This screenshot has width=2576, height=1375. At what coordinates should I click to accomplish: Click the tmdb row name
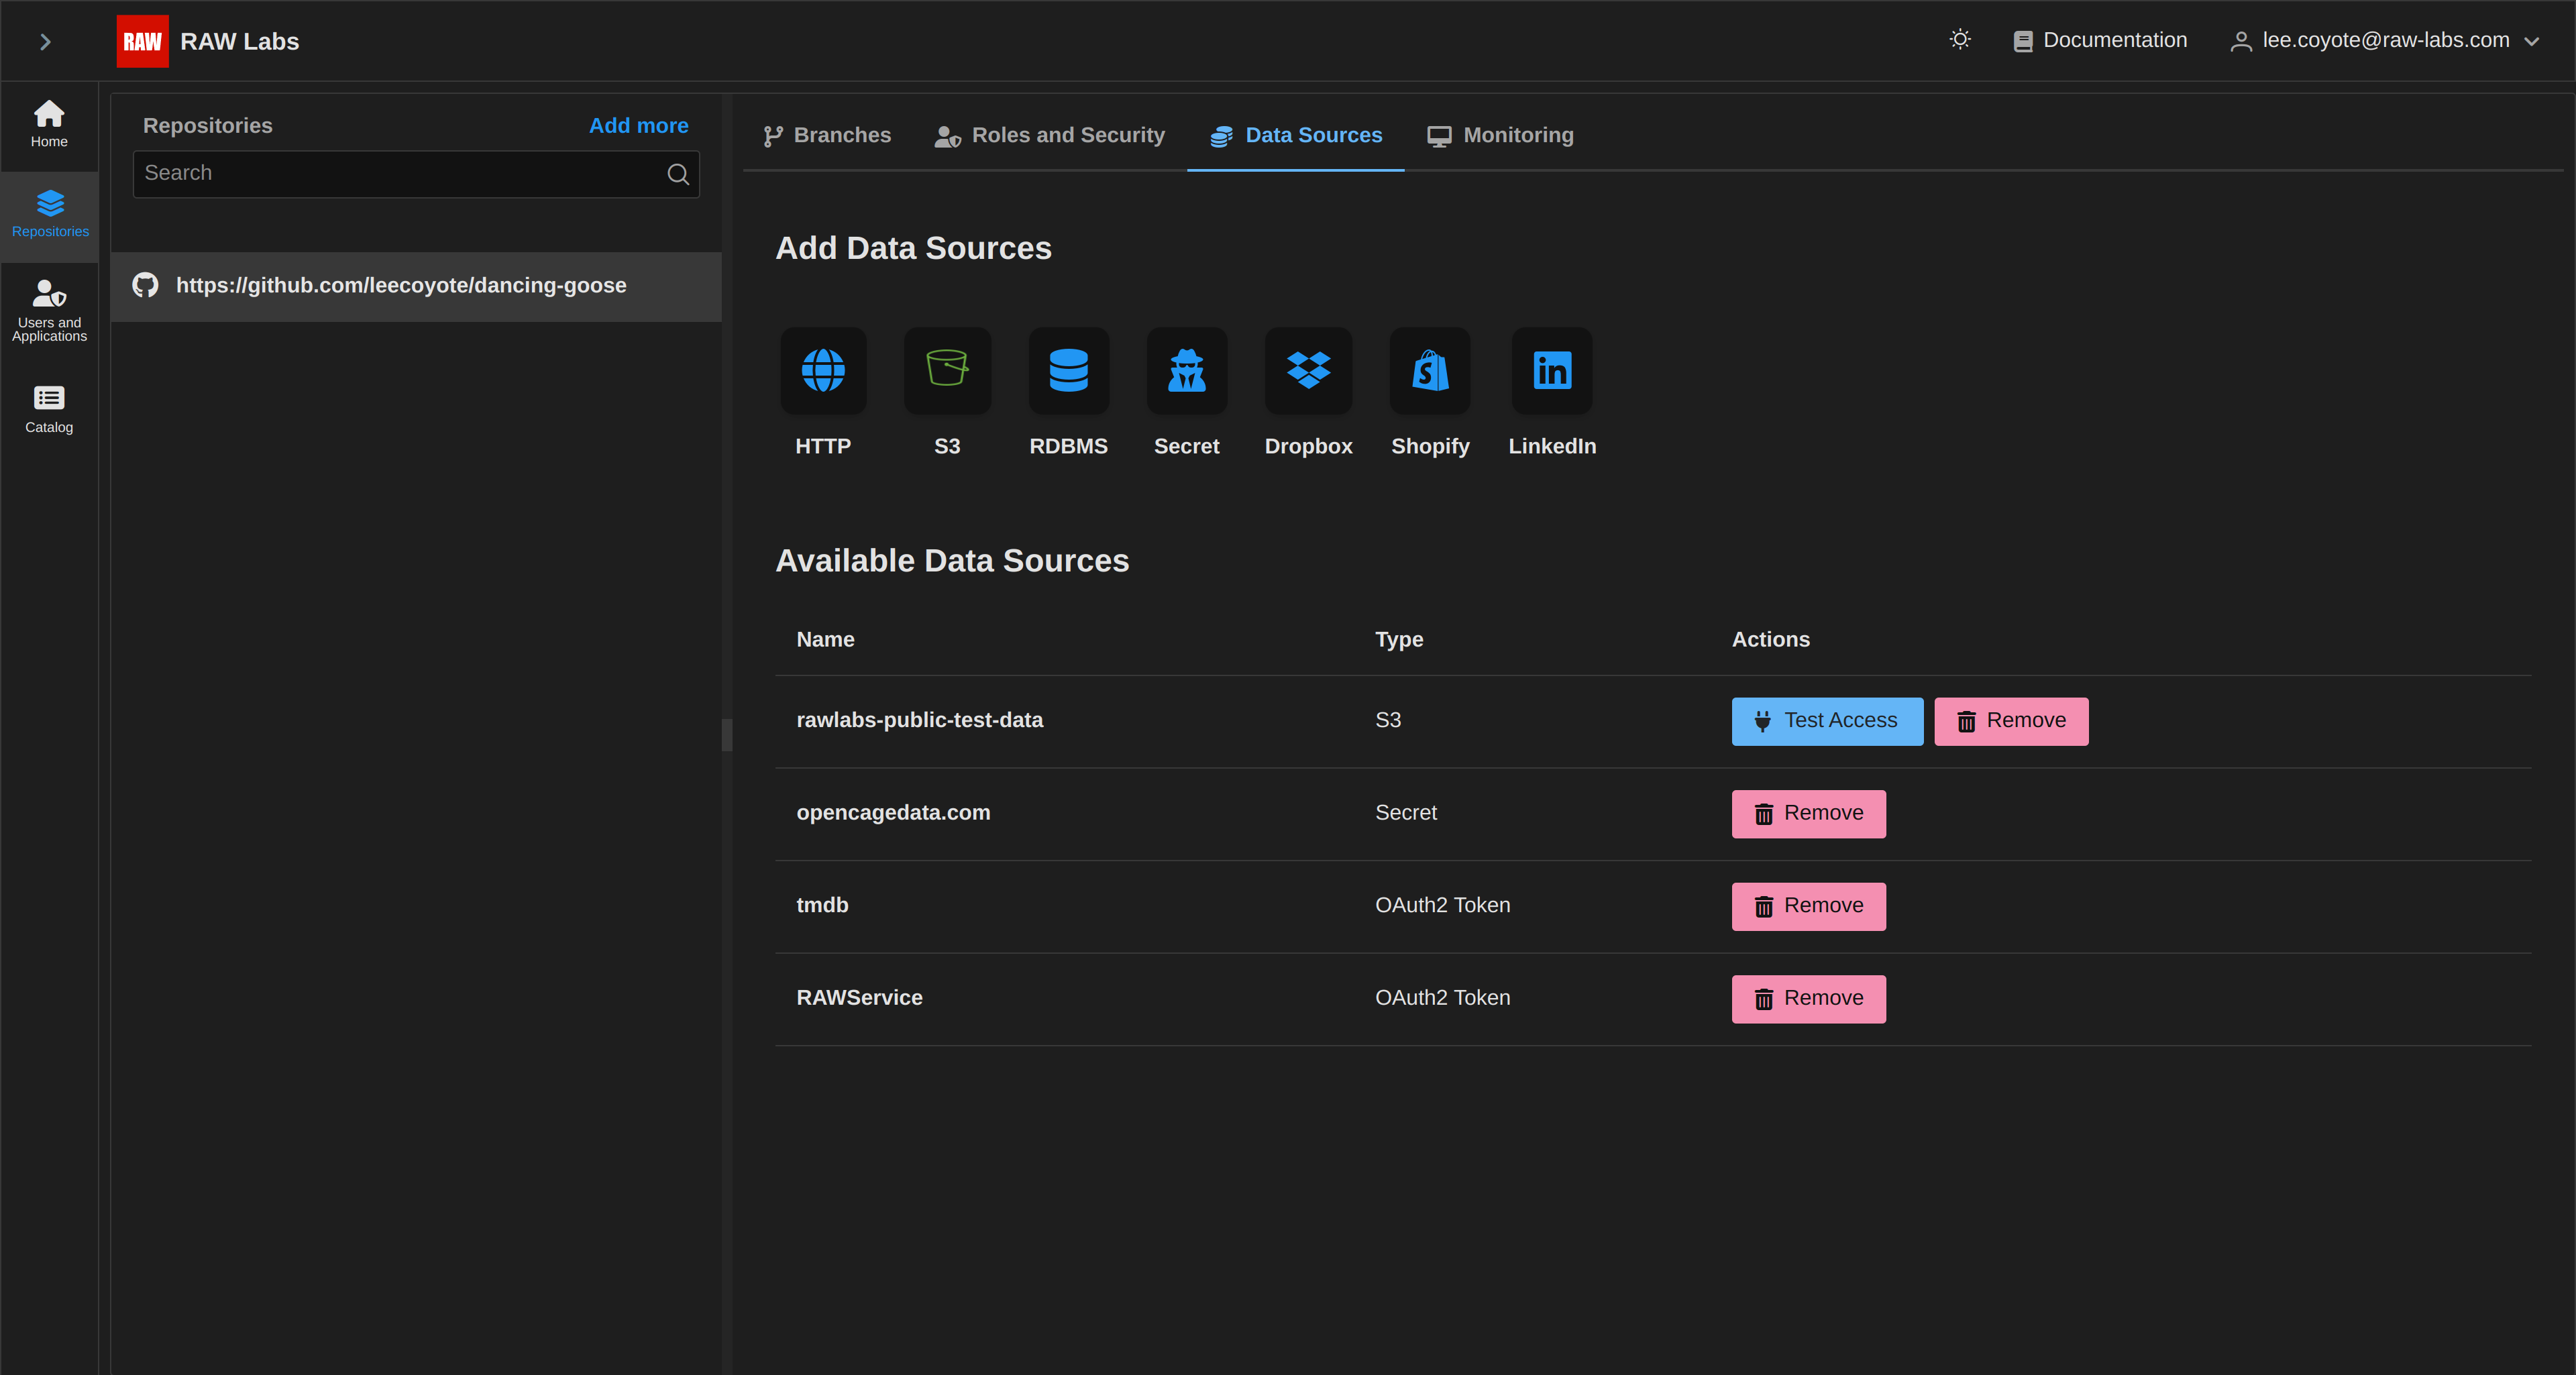pyautogui.click(x=822, y=905)
